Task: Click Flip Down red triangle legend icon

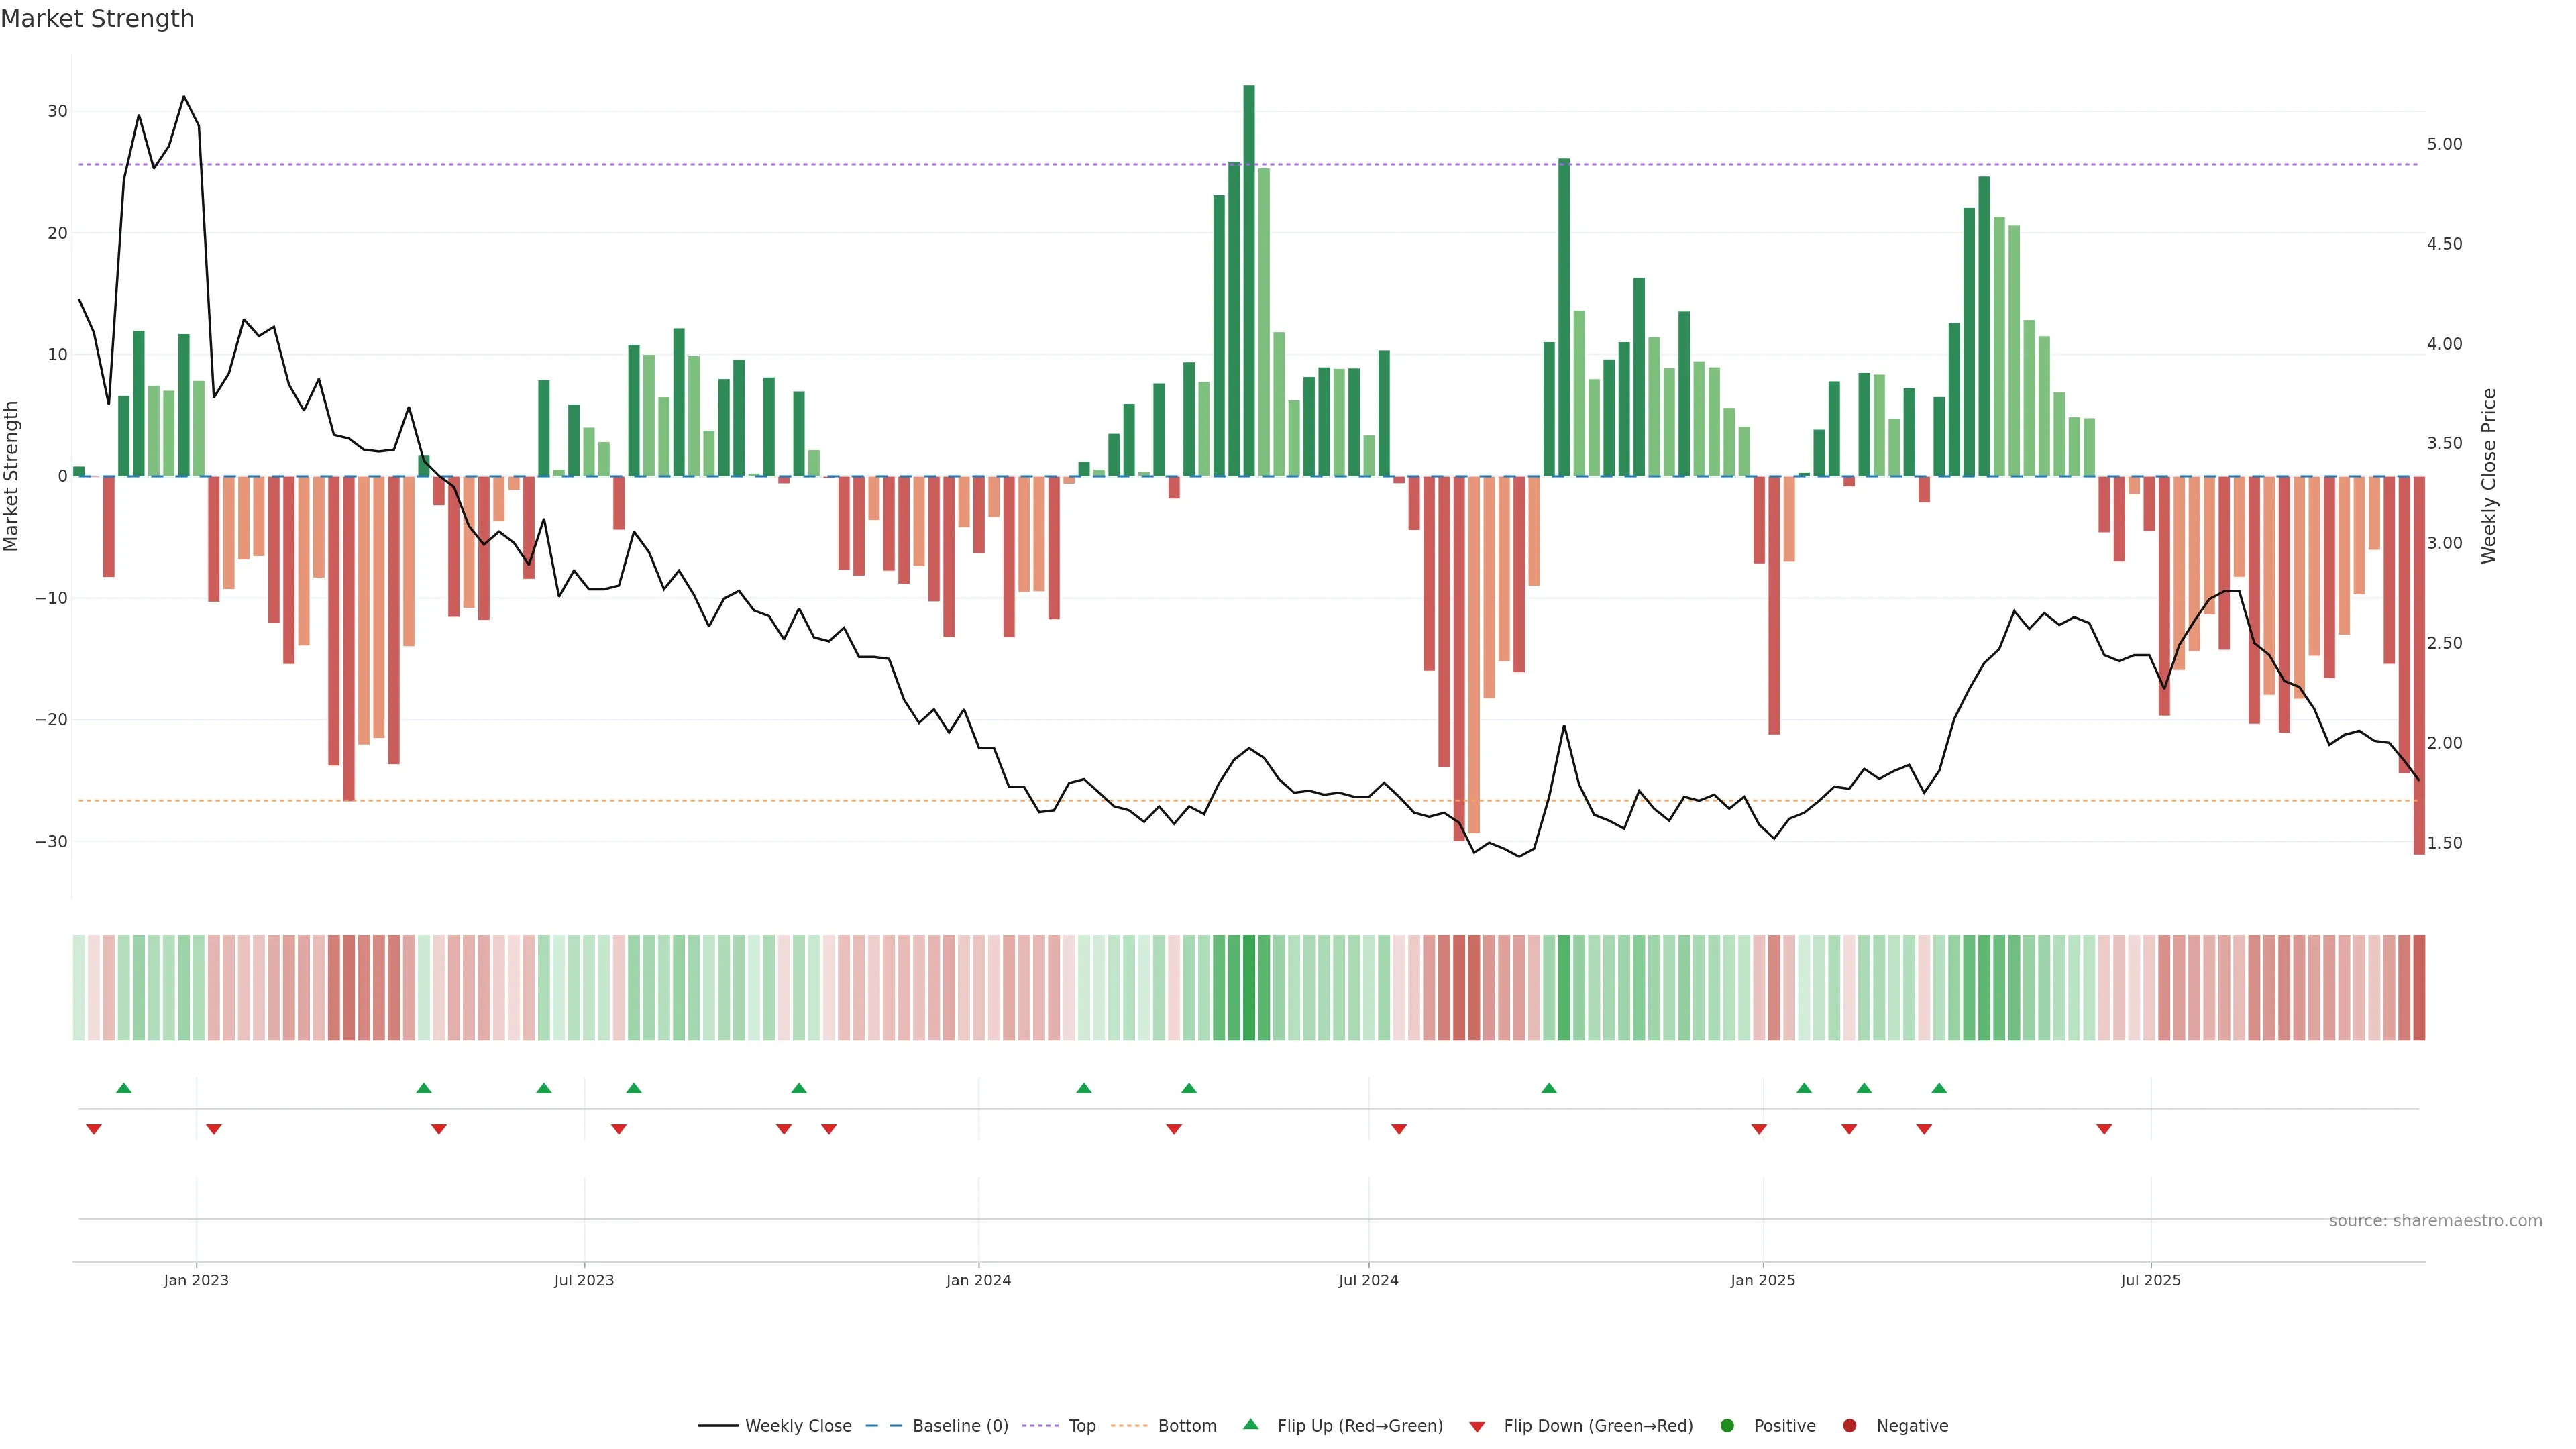Action: click(1477, 1426)
